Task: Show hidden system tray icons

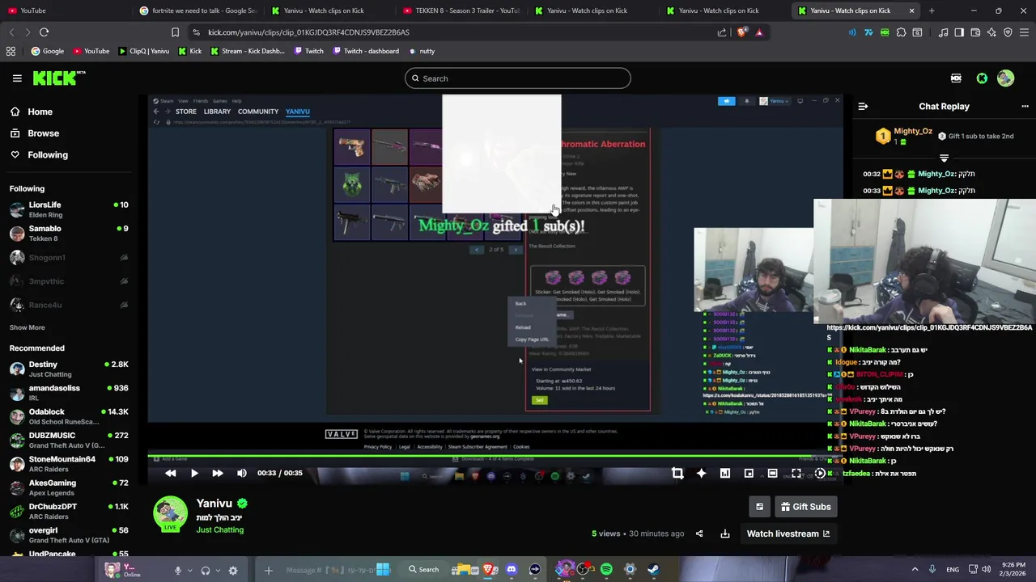Action: click(915, 569)
